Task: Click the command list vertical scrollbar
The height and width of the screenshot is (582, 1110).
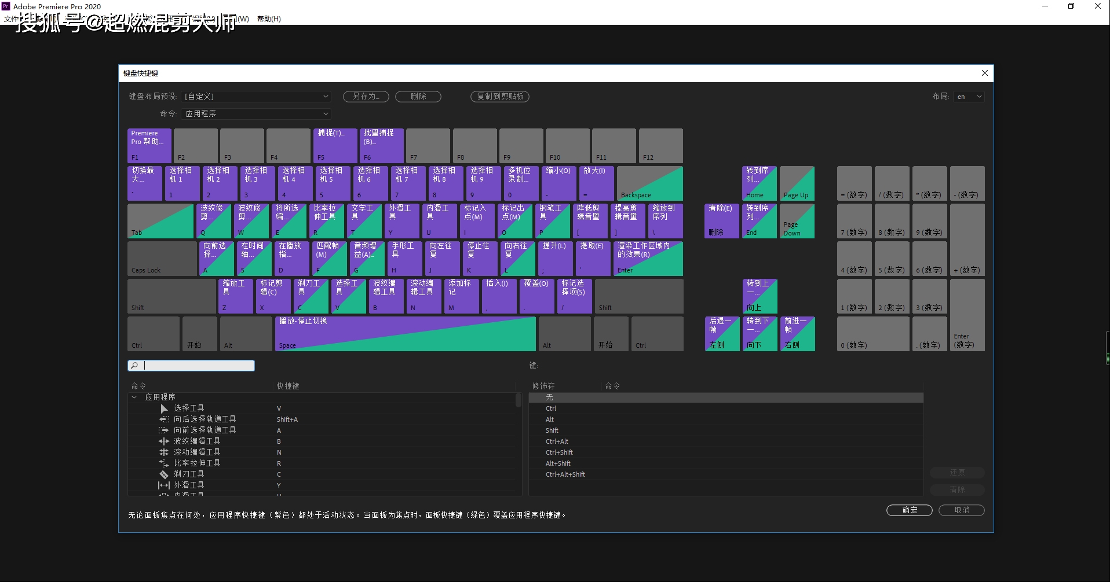Action: tap(519, 400)
